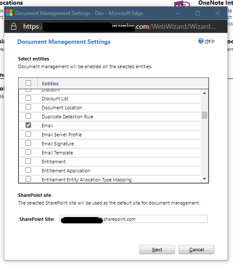The height and width of the screenshot is (268, 233).
Task: Check the Document Location checkbox
Action: (28, 107)
